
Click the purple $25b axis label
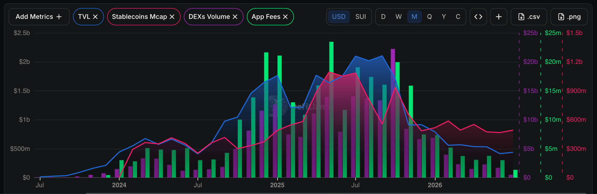coord(530,33)
